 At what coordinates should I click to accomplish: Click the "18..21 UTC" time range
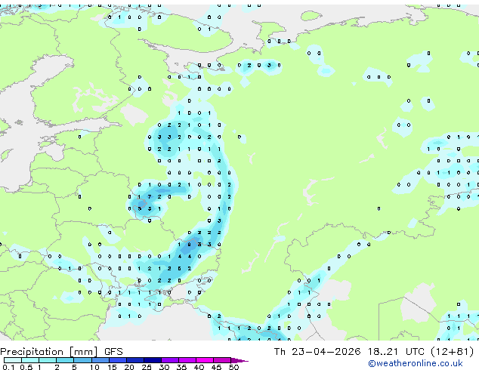click(x=396, y=352)
